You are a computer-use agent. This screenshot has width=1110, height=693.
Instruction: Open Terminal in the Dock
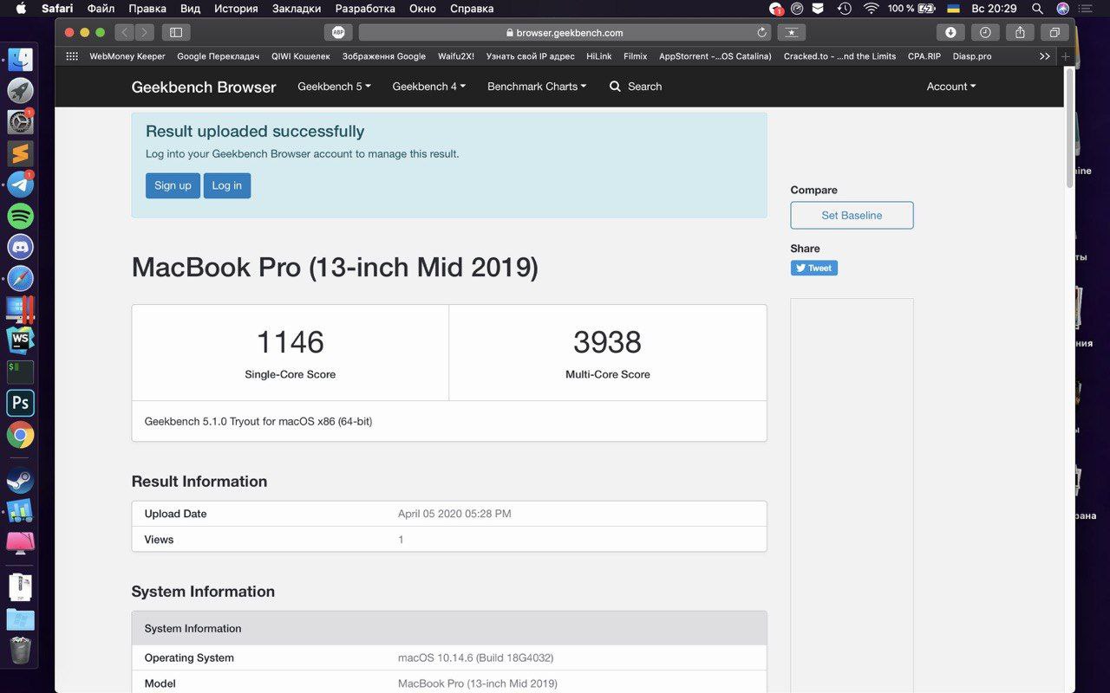[x=20, y=372]
